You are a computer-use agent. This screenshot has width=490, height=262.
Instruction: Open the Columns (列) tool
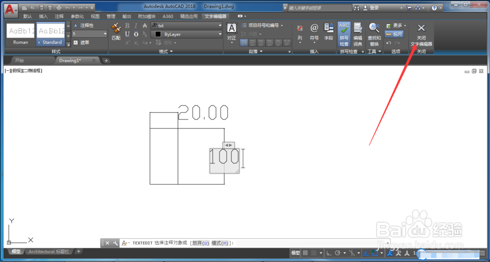[300, 33]
